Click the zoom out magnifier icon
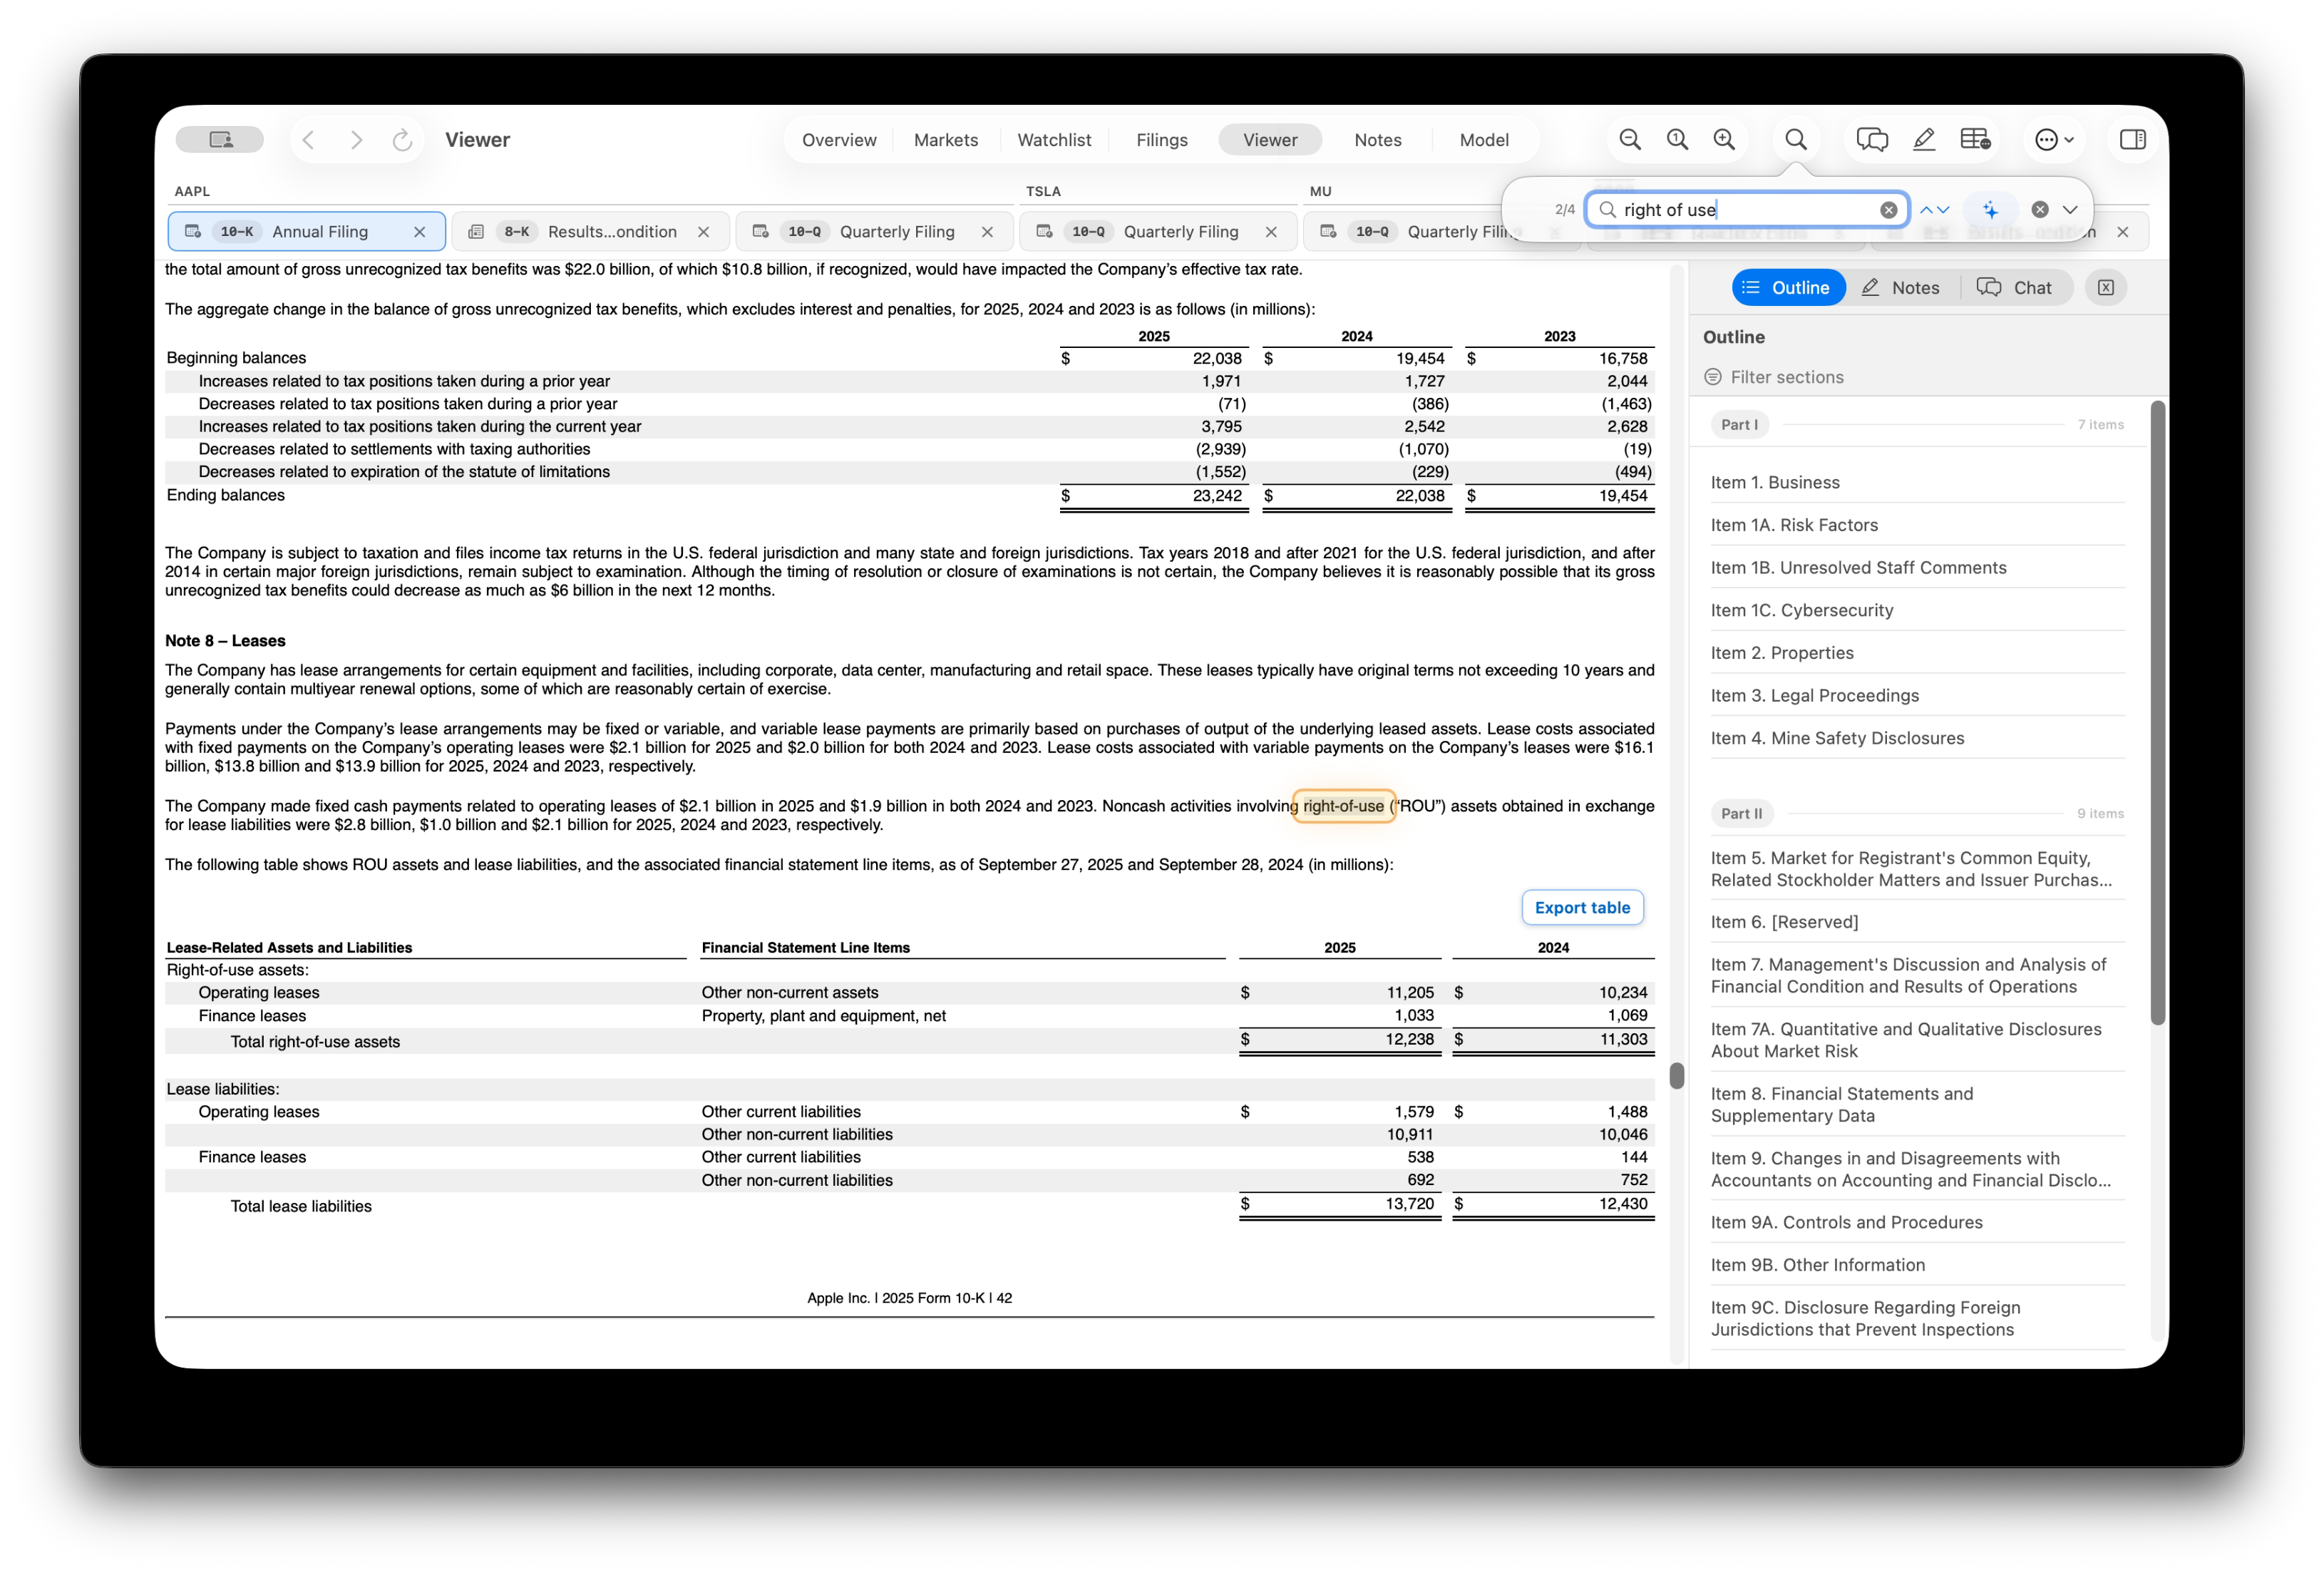 pyautogui.click(x=1629, y=140)
